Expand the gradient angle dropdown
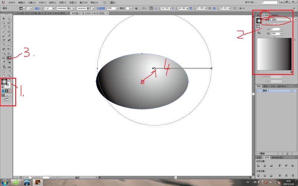The height and width of the screenshot is (186, 298). (281, 29)
